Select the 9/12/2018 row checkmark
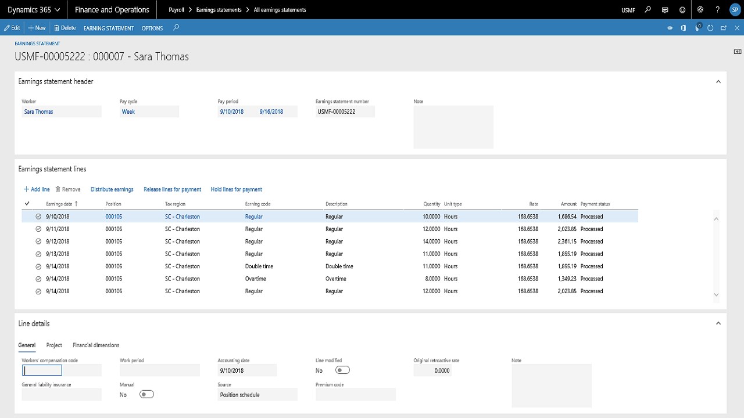744x418 pixels. pyautogui.click(x=38, y=242)
